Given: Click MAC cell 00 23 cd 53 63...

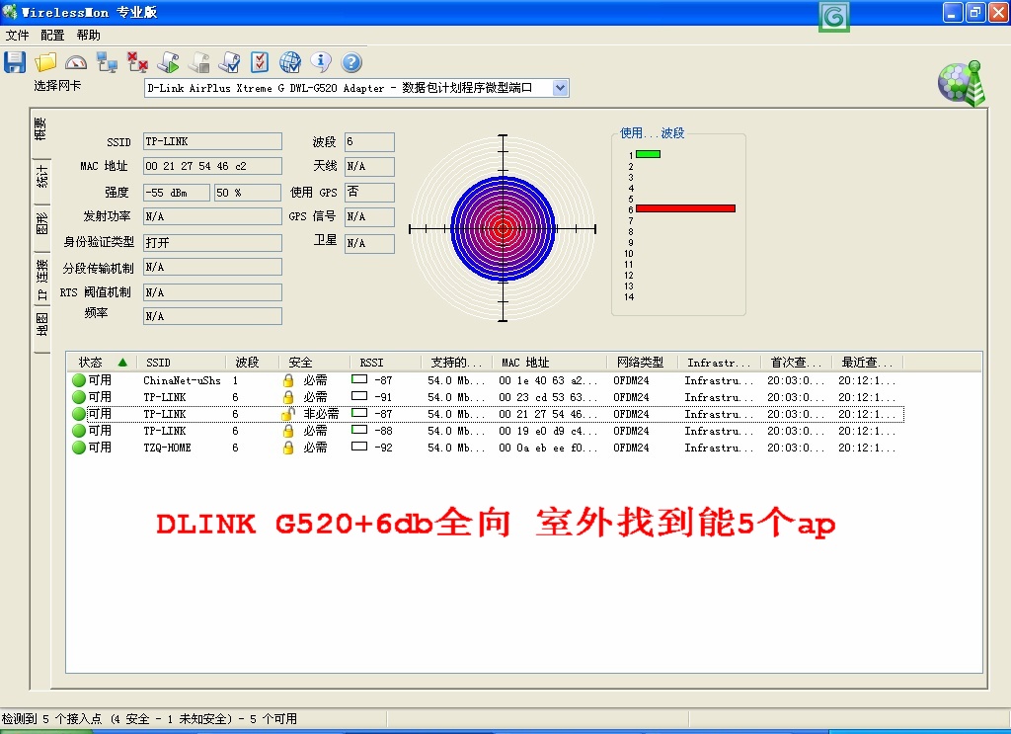Looking at the screenshot, I should [548, 397].
